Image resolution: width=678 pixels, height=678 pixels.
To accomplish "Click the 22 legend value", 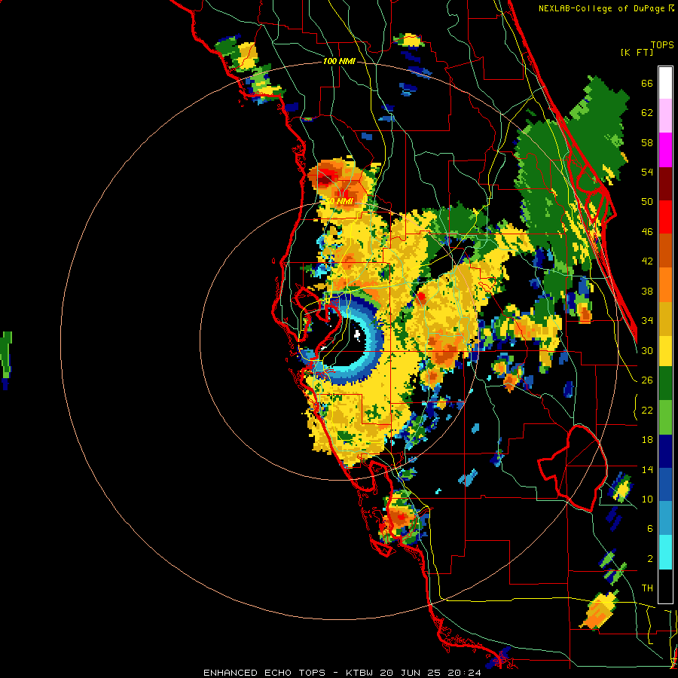I will [x=647, y=411].
